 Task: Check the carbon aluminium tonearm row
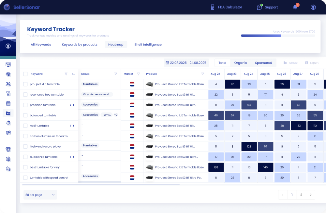25,136
